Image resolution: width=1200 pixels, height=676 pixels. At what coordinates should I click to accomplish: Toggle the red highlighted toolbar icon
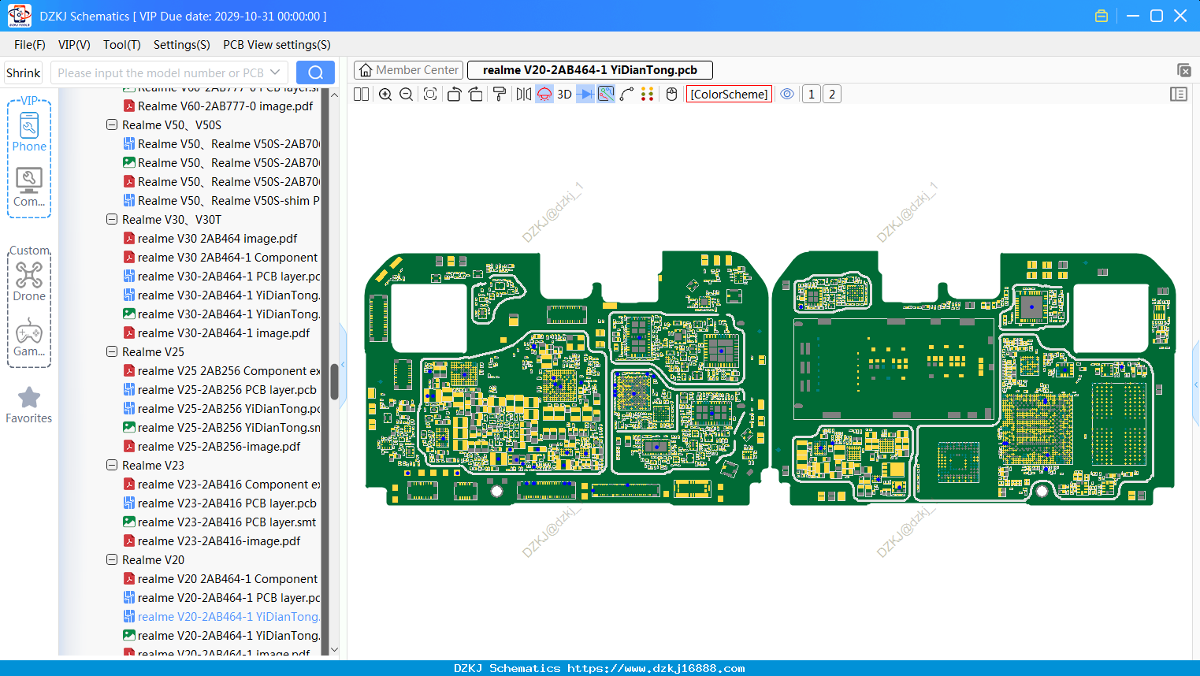544,95
